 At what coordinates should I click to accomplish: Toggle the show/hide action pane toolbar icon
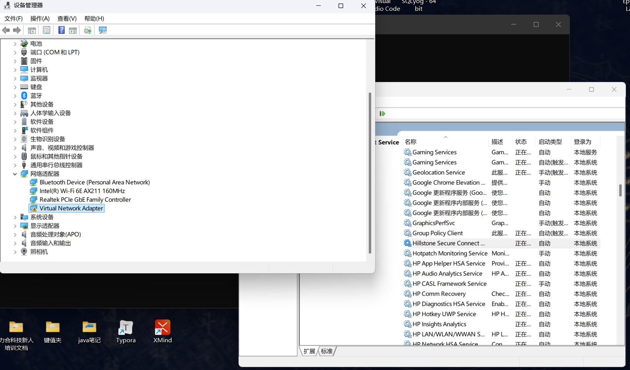(73, 30)
